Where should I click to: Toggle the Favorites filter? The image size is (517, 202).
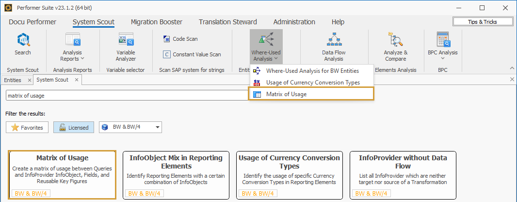(x=27, y=128)
